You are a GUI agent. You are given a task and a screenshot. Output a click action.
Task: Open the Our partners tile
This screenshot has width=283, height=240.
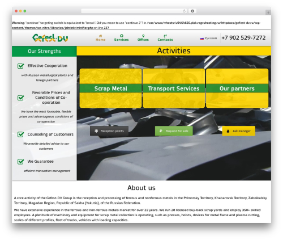237,89
